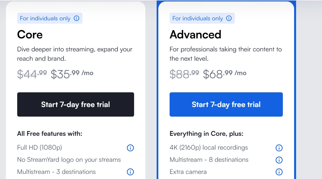Start the 7-day free trial for Advanced
Image resolution: width=322 pixels, height=179 pixels.
pos(226,104)
